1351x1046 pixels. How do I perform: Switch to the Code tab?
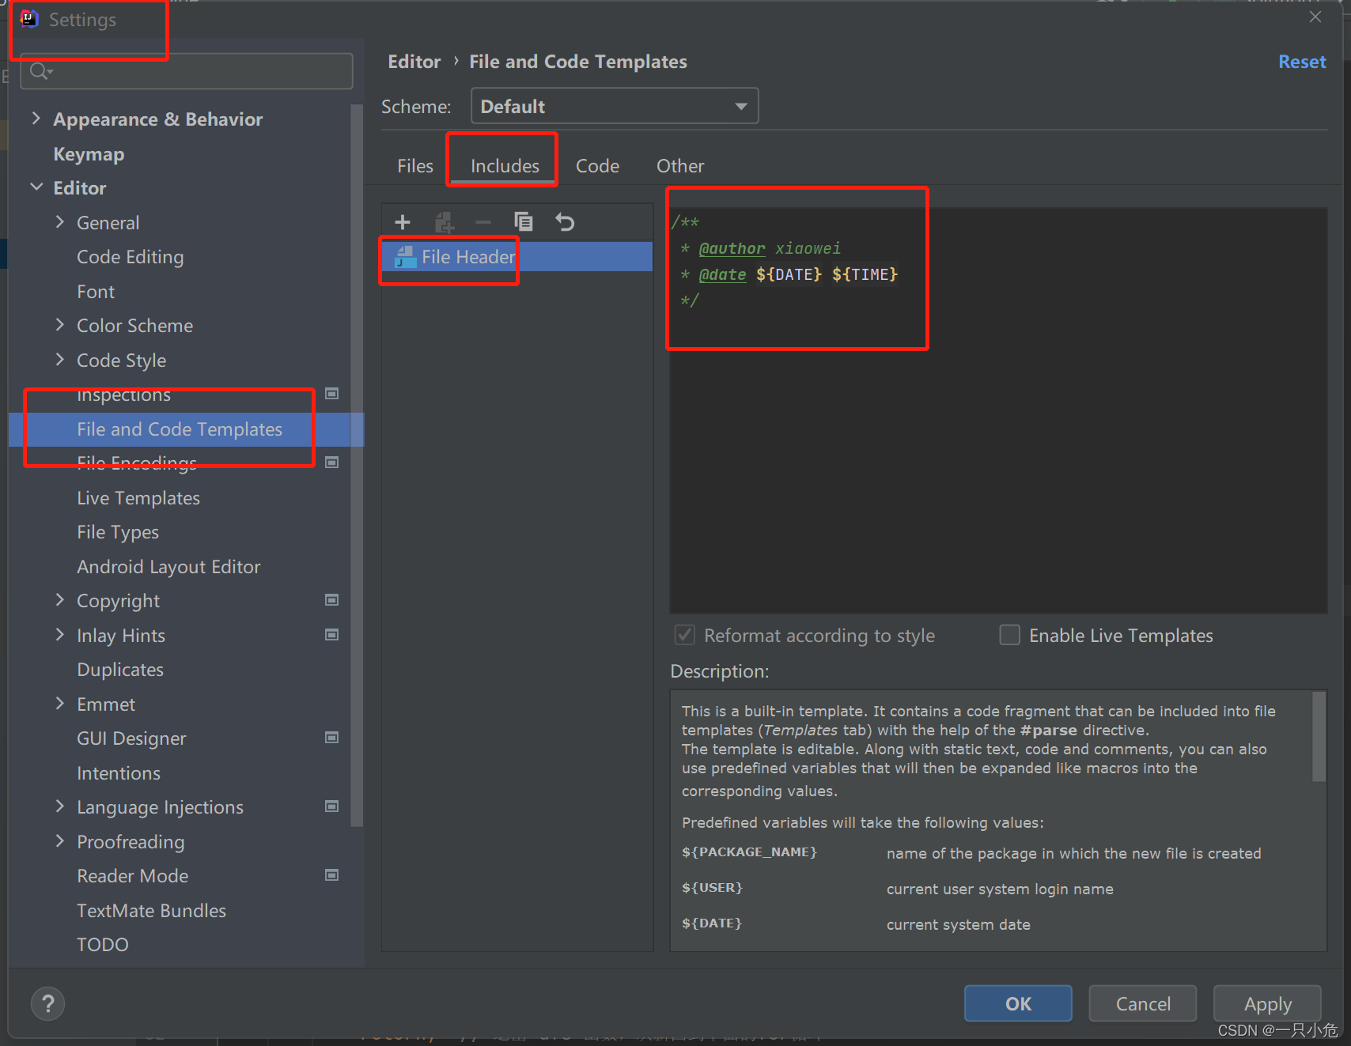597,166
